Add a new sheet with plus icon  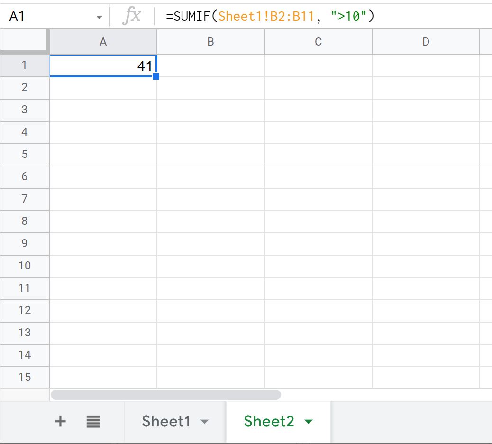(60, 421)
